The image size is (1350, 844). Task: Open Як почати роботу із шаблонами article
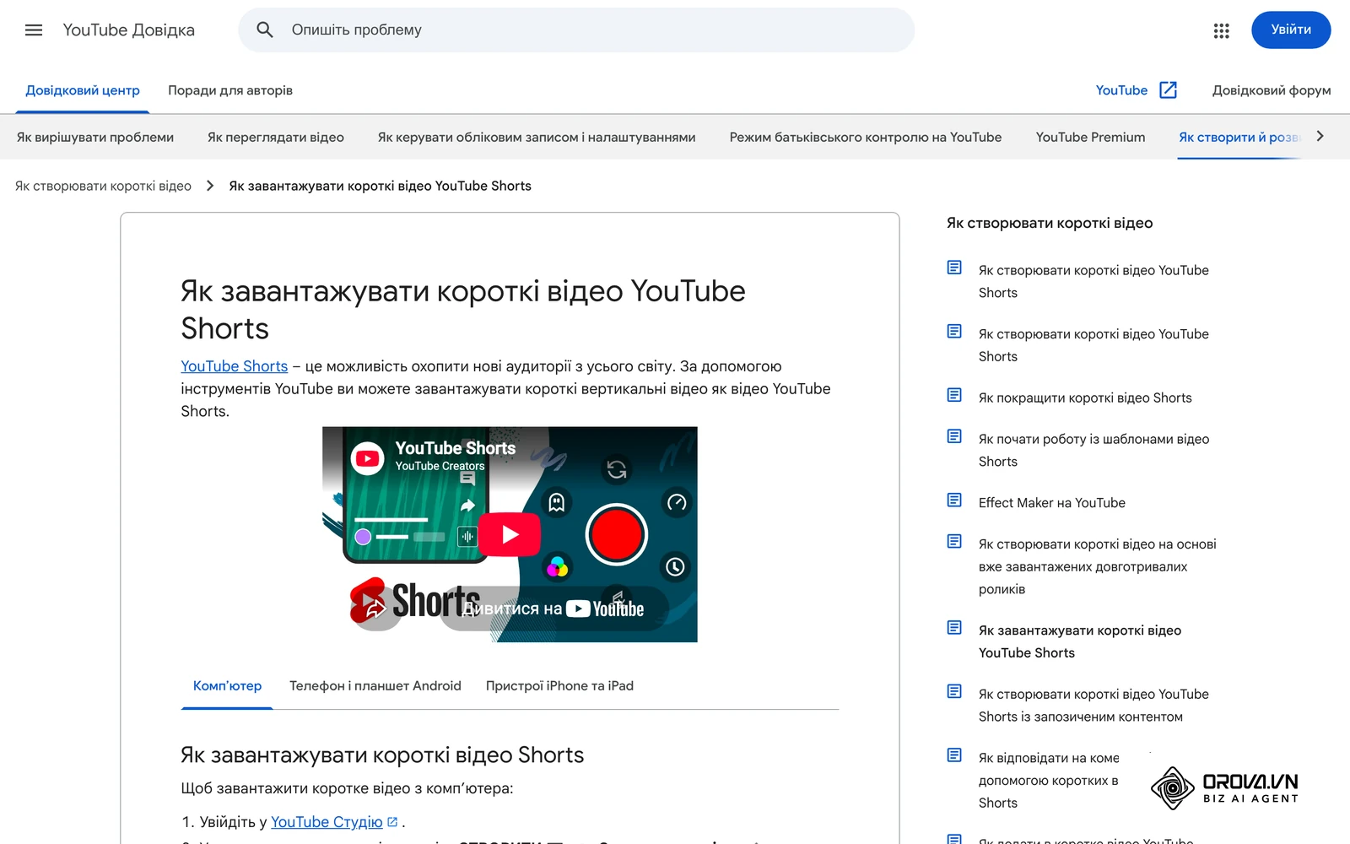(x=1093, y=450)
